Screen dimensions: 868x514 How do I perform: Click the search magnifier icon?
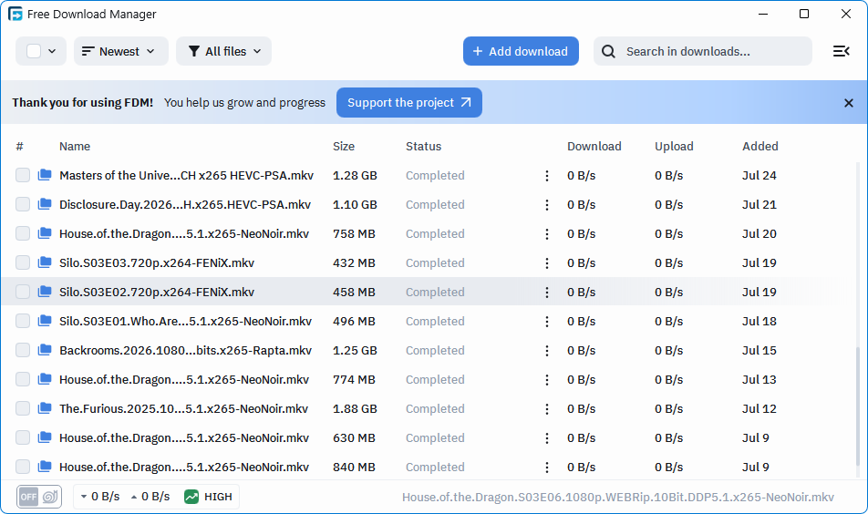pyautogui.click(x=608, y=51)
